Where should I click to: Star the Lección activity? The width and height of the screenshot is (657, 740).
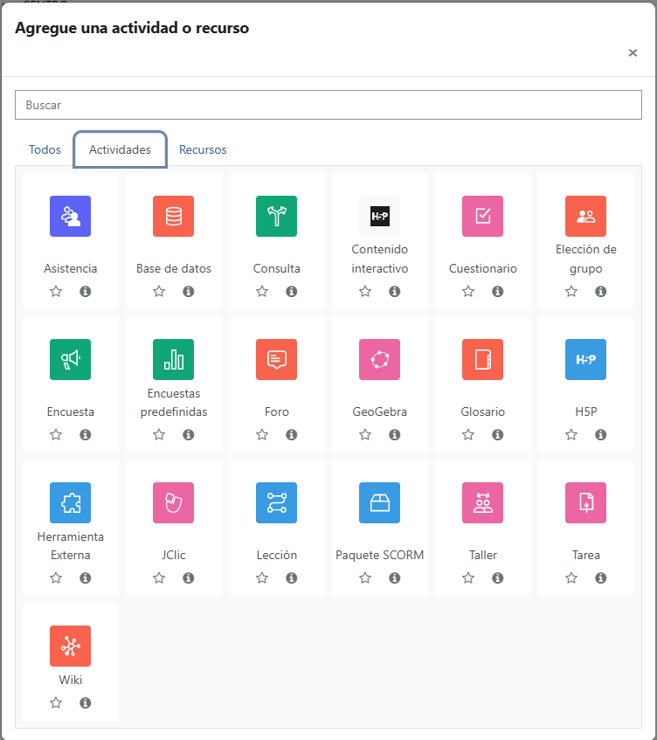coord(262,577)
